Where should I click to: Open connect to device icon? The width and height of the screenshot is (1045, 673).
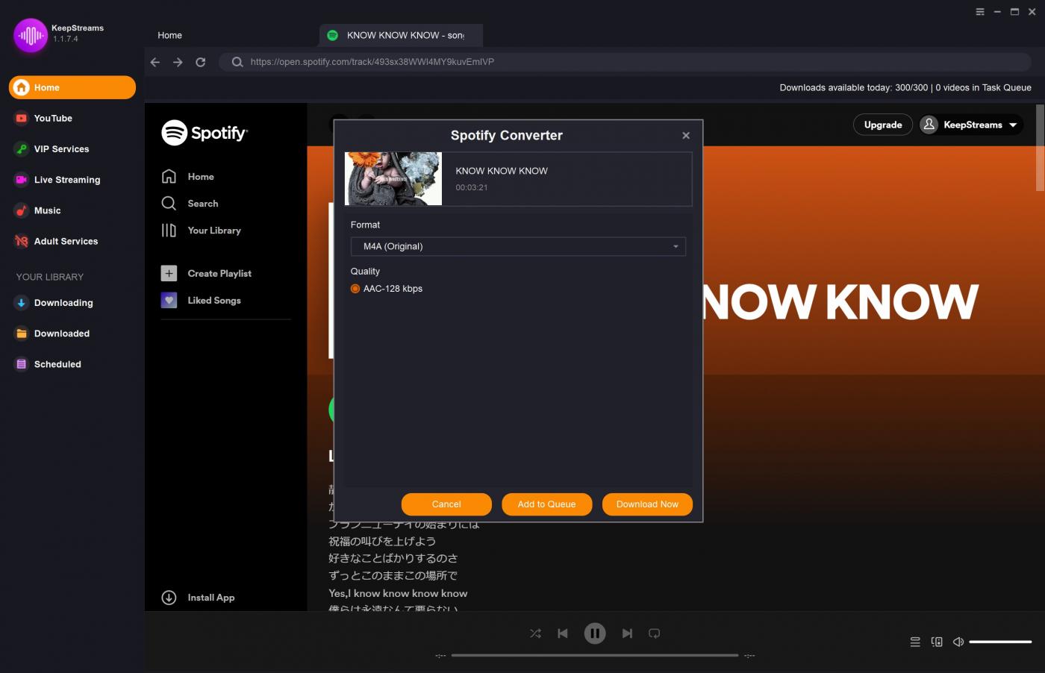pyautogui.click(x=937, y=642)
